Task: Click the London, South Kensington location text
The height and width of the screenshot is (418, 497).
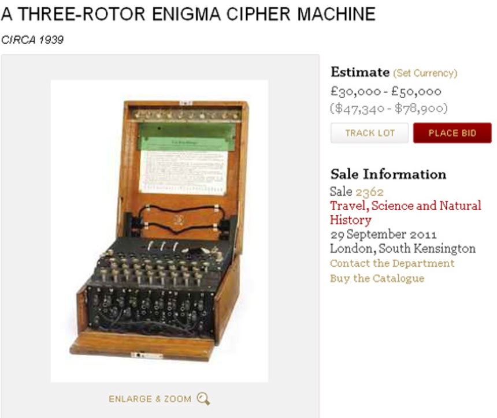Action: point(403,249)
